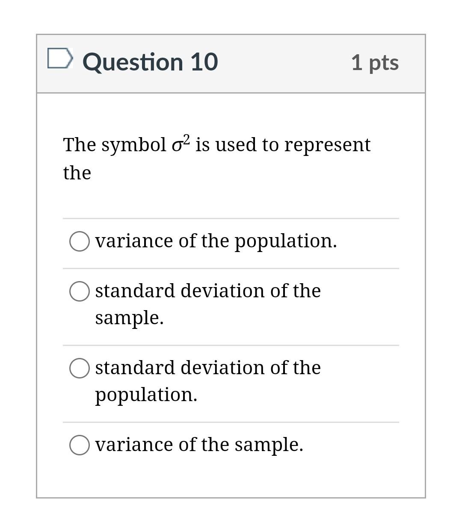462x522 pixels.
Task: Select the 'variance of the population' radio button
Action: [x=80, y=241]
